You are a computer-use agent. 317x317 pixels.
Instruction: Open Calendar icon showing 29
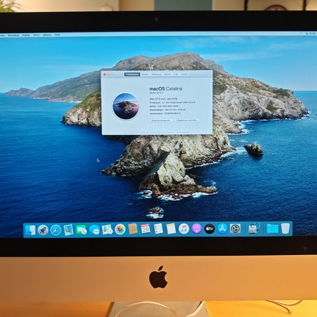[145, 229]
